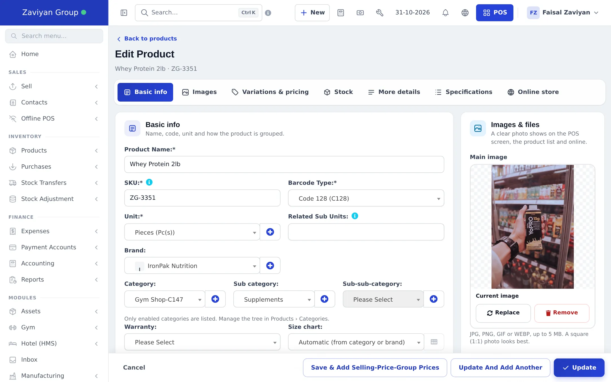Expand the Purchases menu
Screen dimensions: 611x382
[54, 167]
